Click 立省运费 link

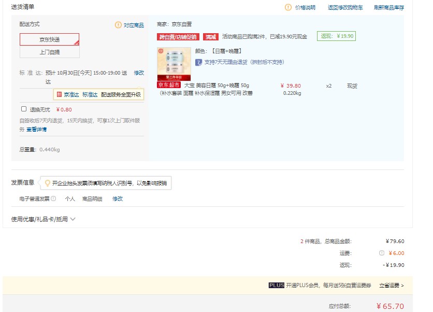point(391,286)
